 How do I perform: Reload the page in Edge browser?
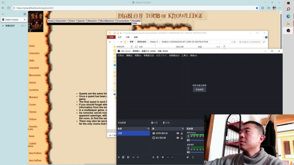click(x=8, y=8)
